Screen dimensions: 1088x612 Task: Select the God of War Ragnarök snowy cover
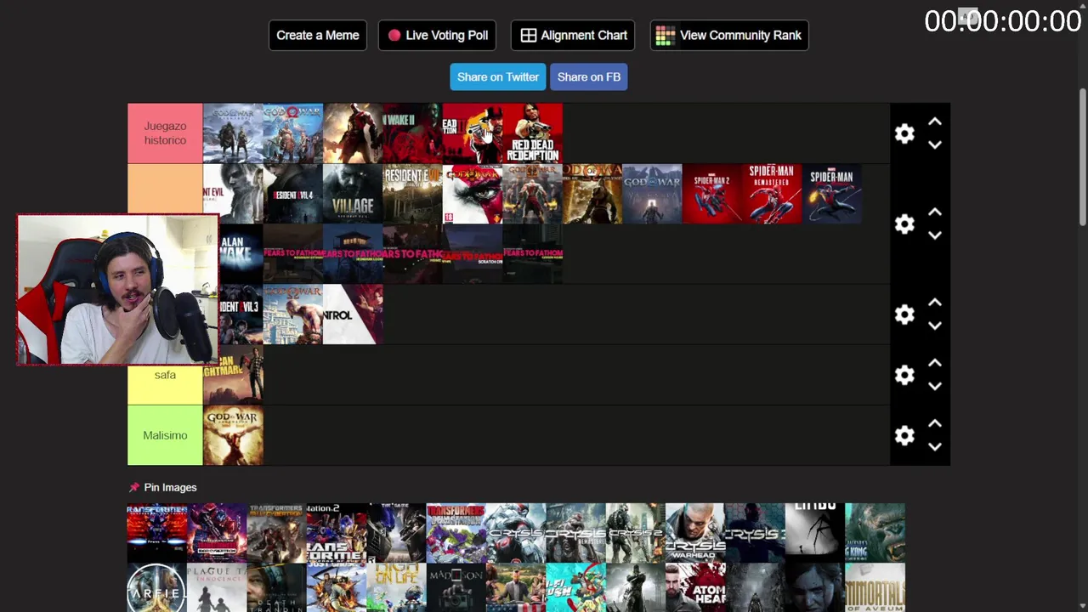(x=233, y=133)
